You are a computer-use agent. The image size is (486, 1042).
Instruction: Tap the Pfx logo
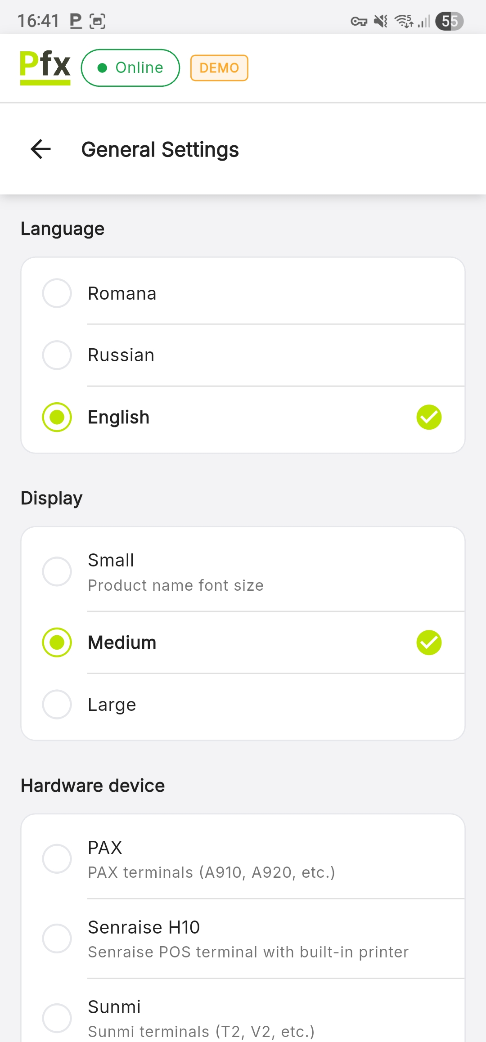click(45, 67)
